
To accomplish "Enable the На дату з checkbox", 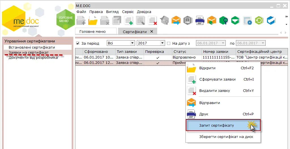I will pyautogui.click(x=169, y=43).
